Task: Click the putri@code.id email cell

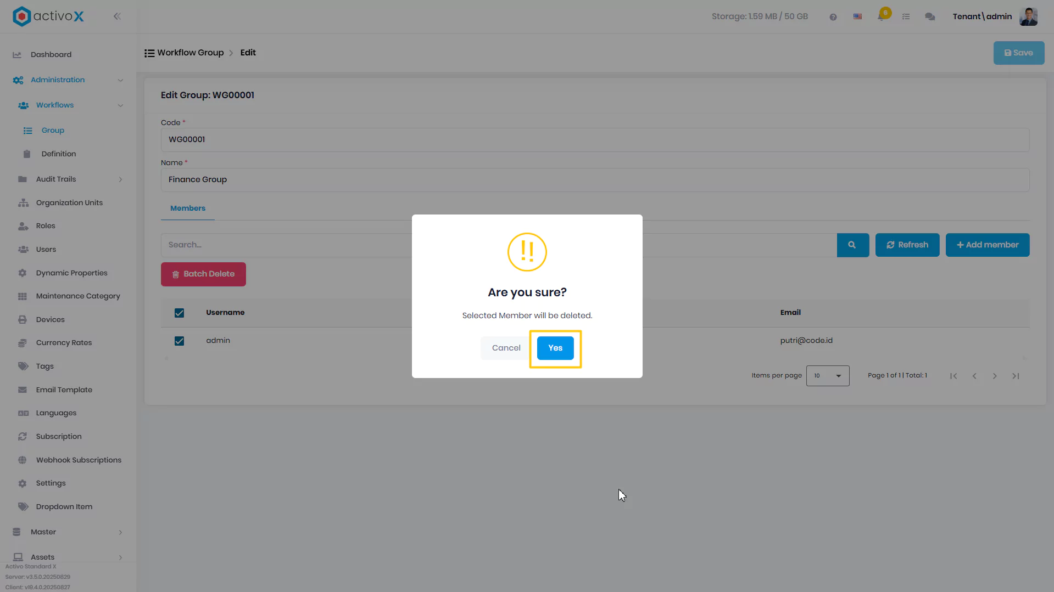Action: (x=806, y=341)
